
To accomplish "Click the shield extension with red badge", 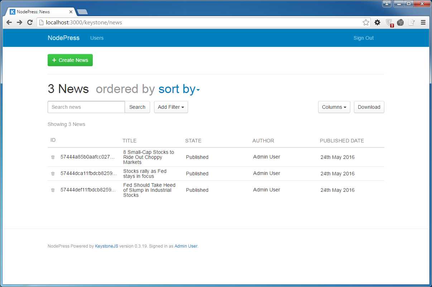I will point(389,23).
